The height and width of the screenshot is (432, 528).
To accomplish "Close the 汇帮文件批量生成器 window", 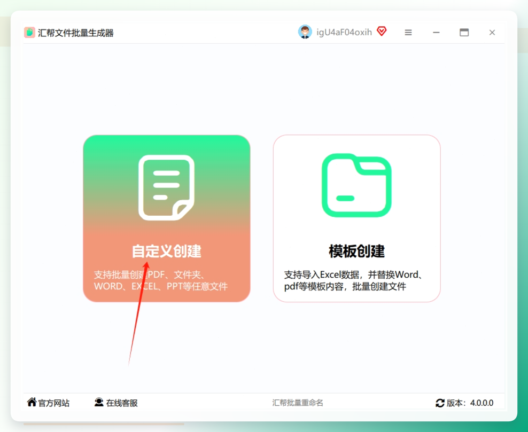I will click(492, 33).
